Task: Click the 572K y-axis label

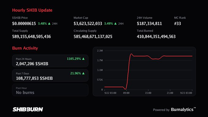Action: (100, 80)
